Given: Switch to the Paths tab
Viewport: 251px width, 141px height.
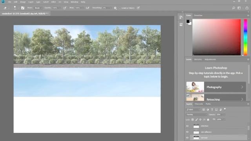Looking at the screenshot, I should (208, 104).
